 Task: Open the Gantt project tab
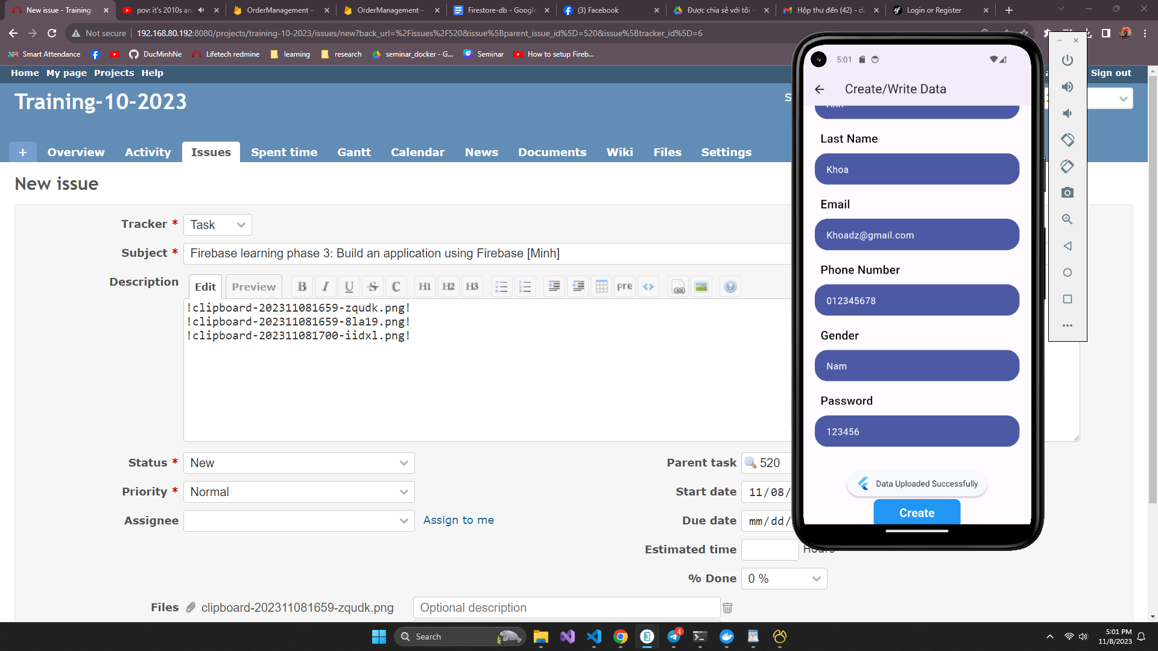pyautogui.click(x=354, y=153)
